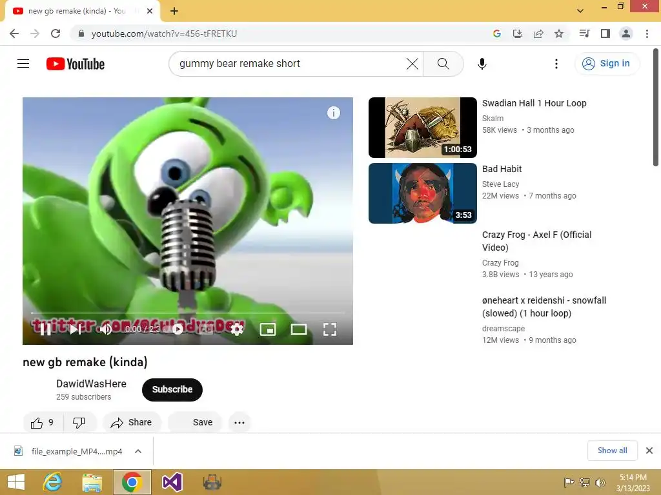Click the Skalm channel name
Image resolution: width=661 pixels, height=495 pixels.
coord(493,119)
